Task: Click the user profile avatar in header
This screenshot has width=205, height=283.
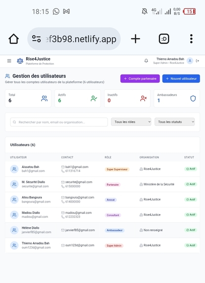Action: [190, 61]
